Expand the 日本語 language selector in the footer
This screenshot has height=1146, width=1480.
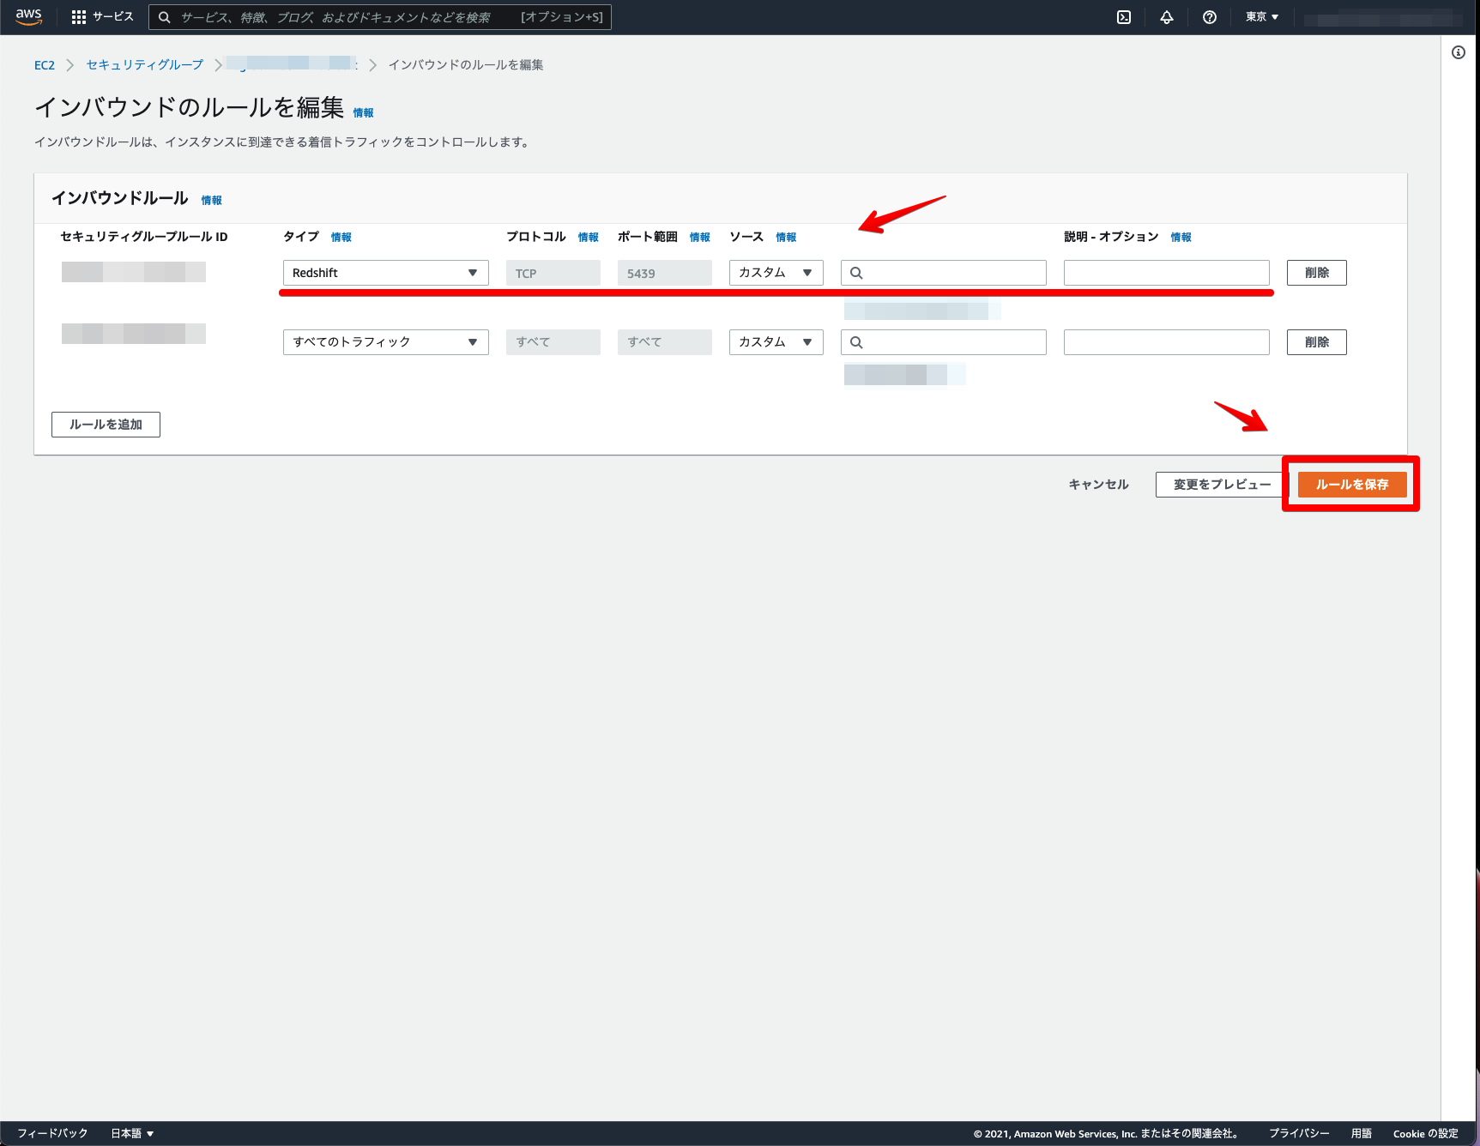tap(131, 1132)
